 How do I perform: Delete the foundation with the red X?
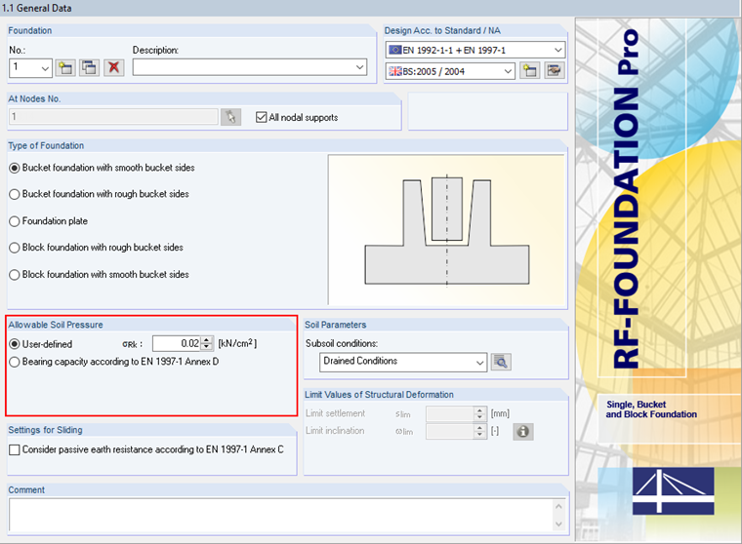point(113,68)
